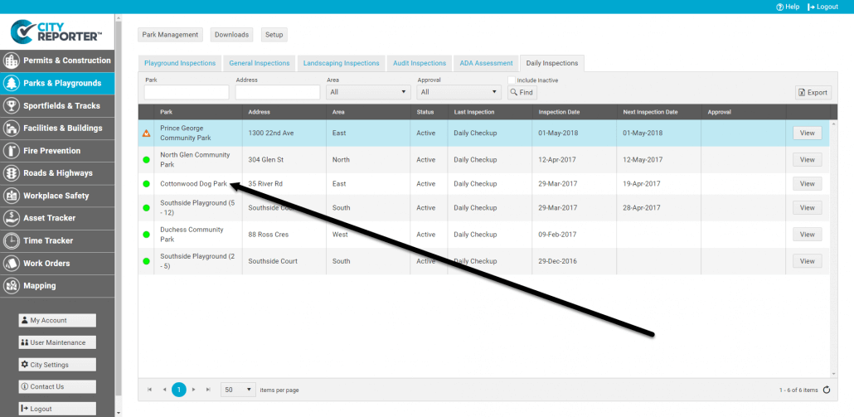This screenshot has width=854, height=417.
Task: Click the orange warning icon for Prince George
Action: (147, 133)
